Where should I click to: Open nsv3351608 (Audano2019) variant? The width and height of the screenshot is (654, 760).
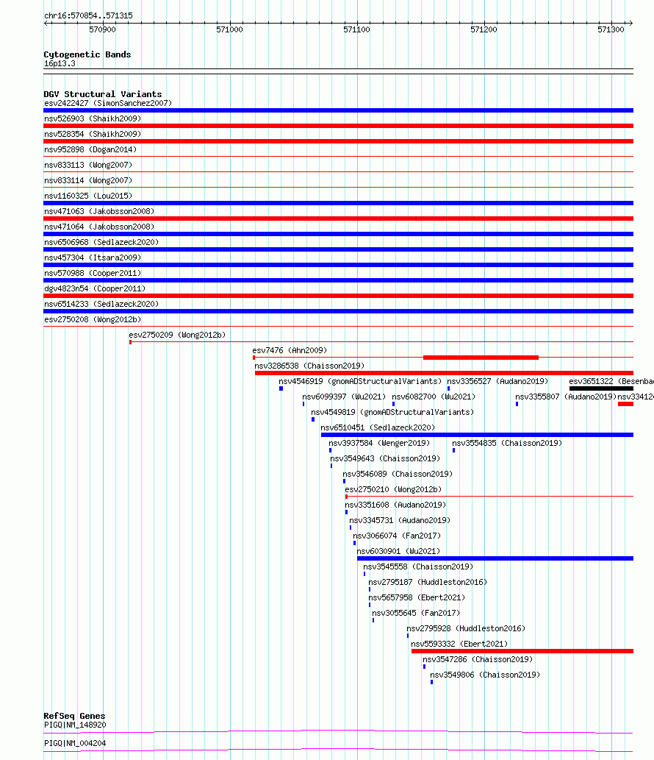(x=395, y=506)
